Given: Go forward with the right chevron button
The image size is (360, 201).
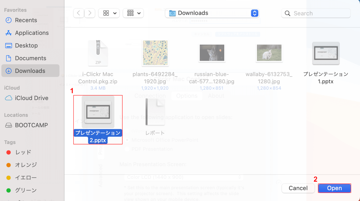Looking at the screenshot, I should (89, 13).
